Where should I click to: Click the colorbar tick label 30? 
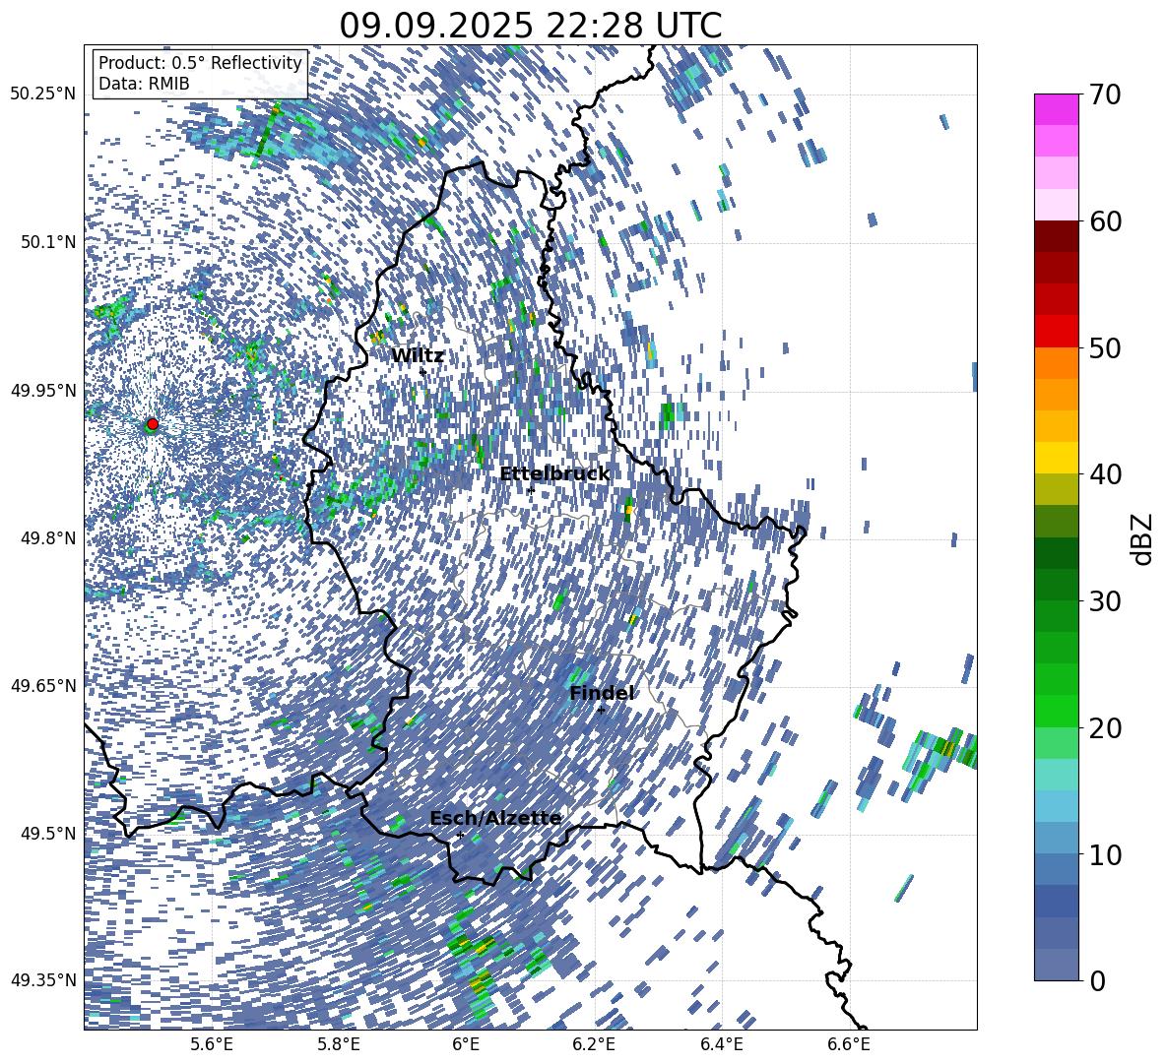click(x=1108, y=601)
